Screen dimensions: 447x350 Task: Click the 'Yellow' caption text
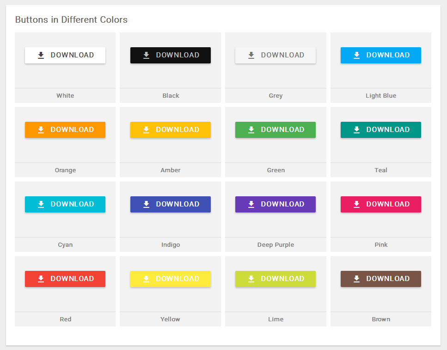click(170, 319)
